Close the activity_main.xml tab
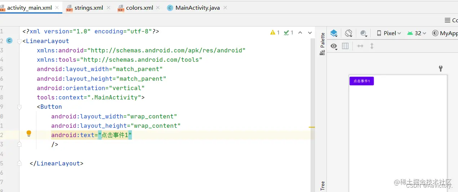458x192 pixels. point(57,8)
